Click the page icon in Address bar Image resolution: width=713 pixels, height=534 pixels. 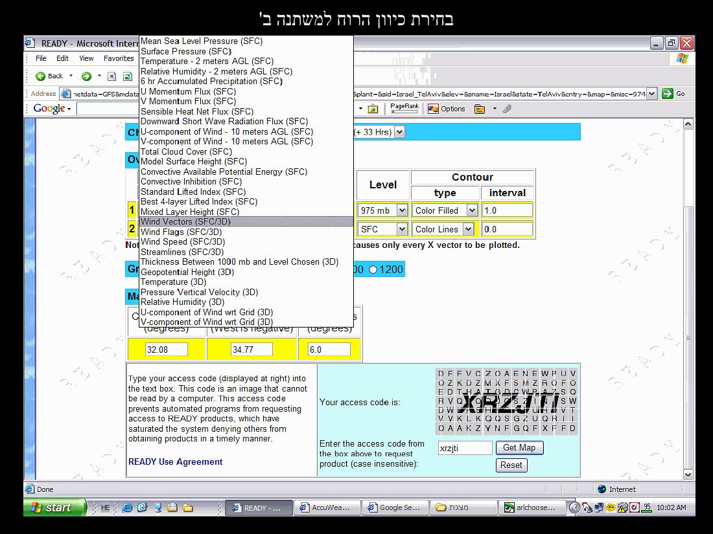(x=66, y=94)
